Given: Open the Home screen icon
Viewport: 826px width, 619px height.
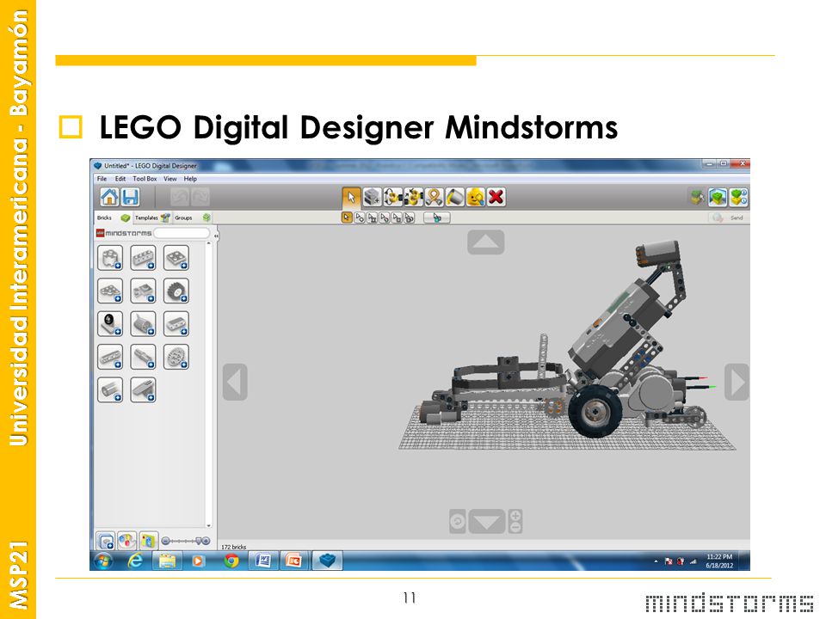Looking at the screenshot, I should coord(109,198).
